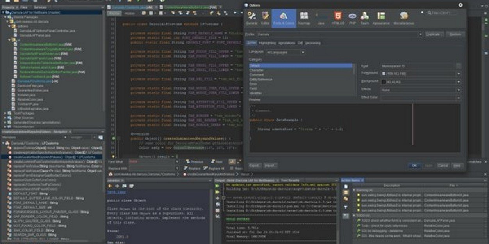
Task: Click the filter icon in Action Items
Action: pyautogui.click(x=346, y=207)
